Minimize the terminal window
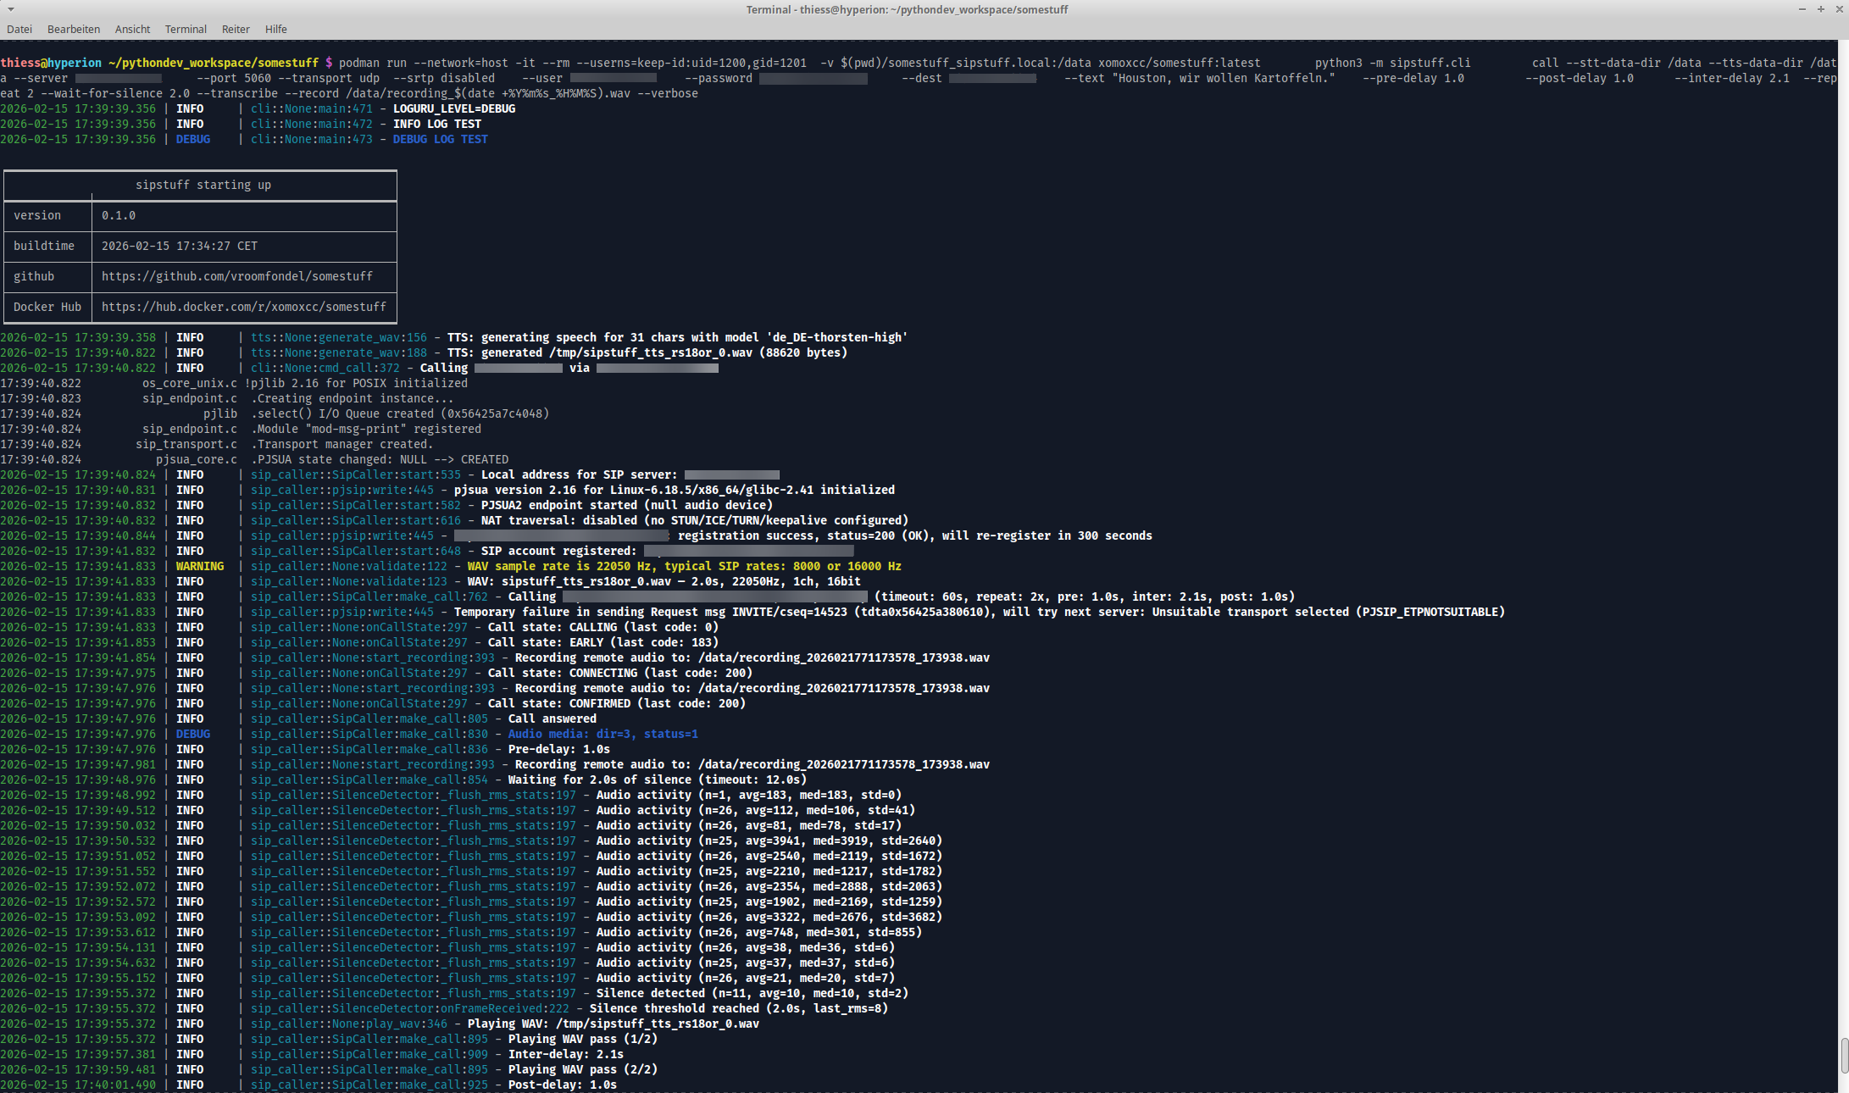Screen dimensions: 1849x1093 (1802, 9)
